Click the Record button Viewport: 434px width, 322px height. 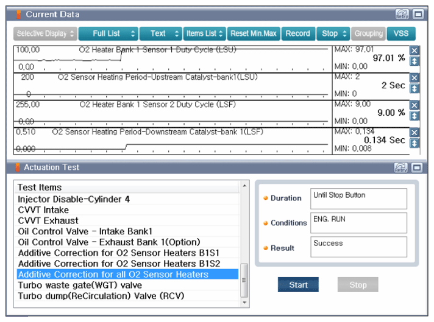click(x=298, y=33)
